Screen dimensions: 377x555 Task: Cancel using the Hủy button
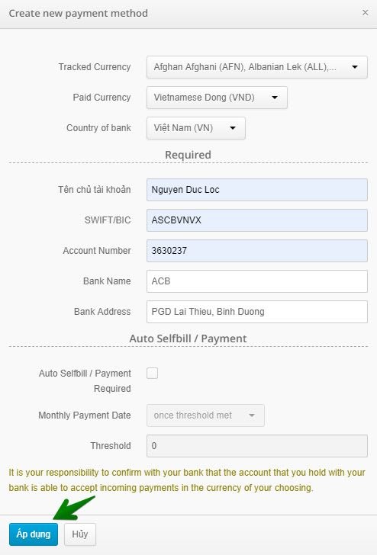[80, 534]
